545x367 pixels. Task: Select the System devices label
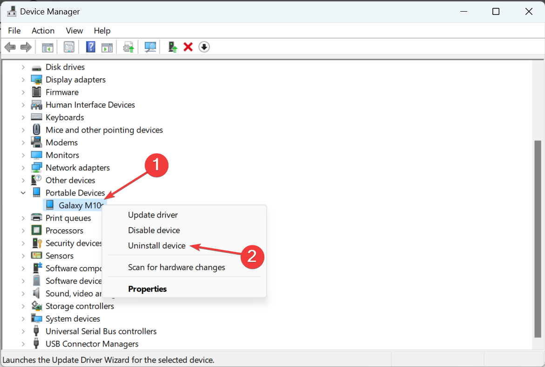(73, 319)
